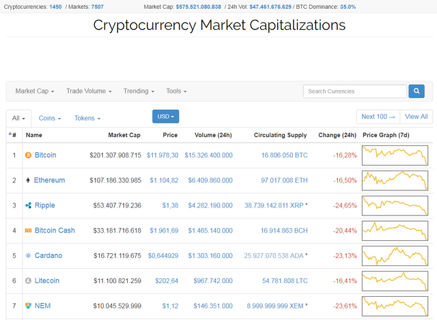Click the rank sort arrow by #
This screenshot has height=320, width=437.
click(10, 134)
